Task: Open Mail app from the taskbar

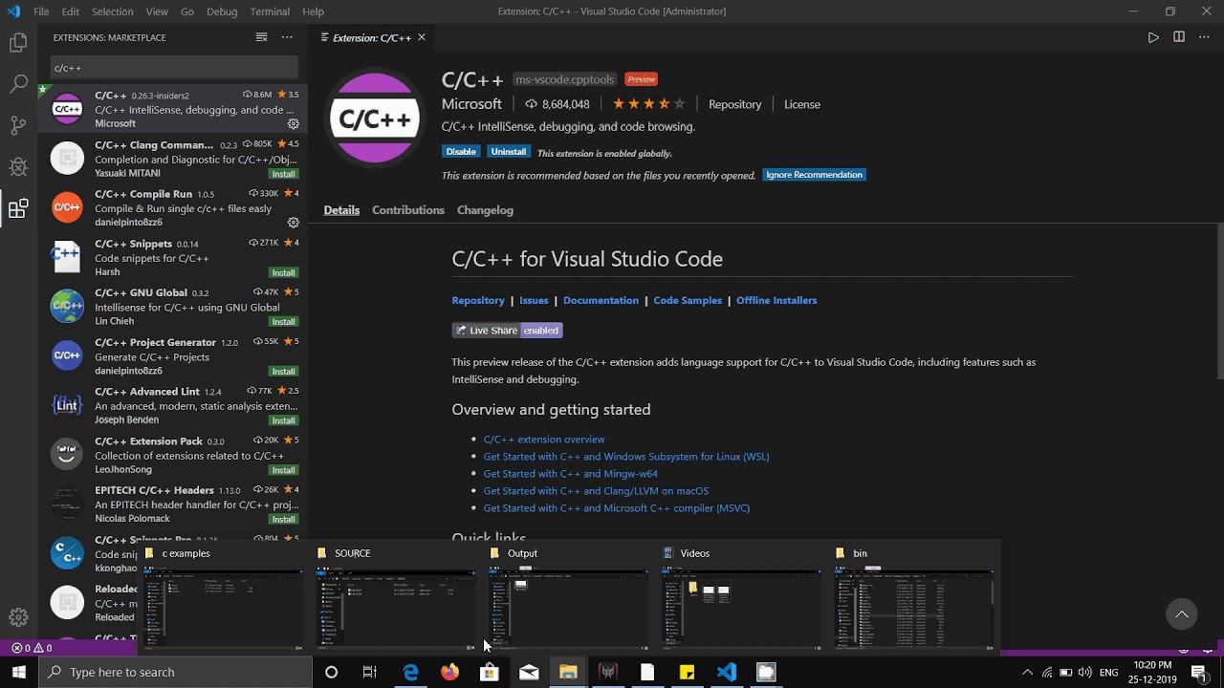Action: [x=529, y=672]
